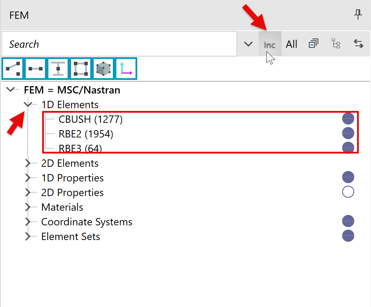Select the two-node line element filter icon
Viewport: 371px width, 307px height.
click(35, 68)
